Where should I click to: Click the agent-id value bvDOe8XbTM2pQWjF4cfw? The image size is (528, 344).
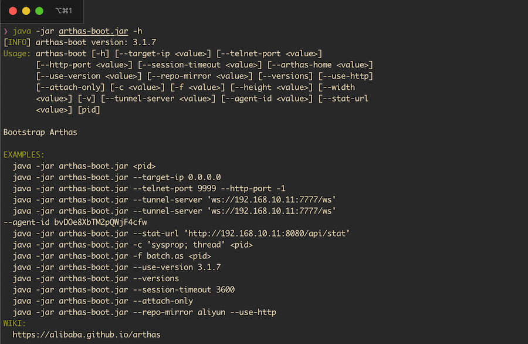(100, 222)
